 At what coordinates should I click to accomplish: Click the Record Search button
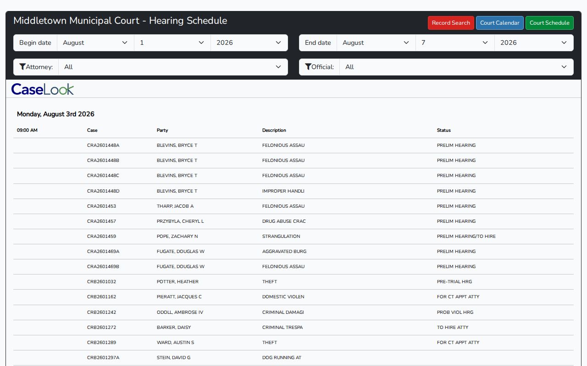coord(451,23)
